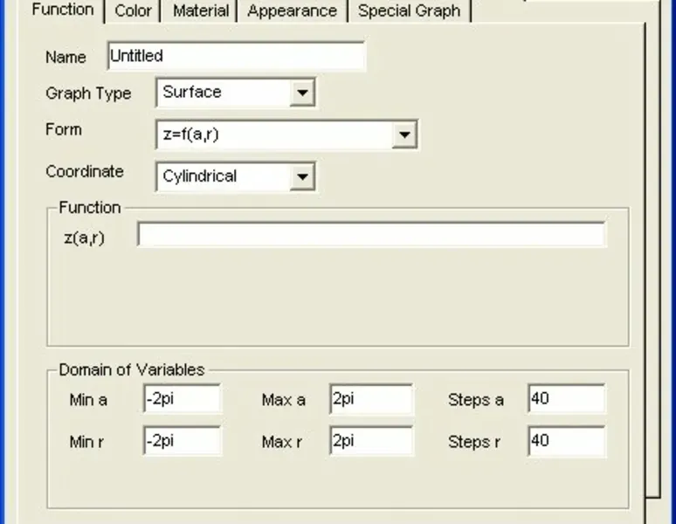Click the Cylindrical coordinate combo box

(x=224, y=176)
